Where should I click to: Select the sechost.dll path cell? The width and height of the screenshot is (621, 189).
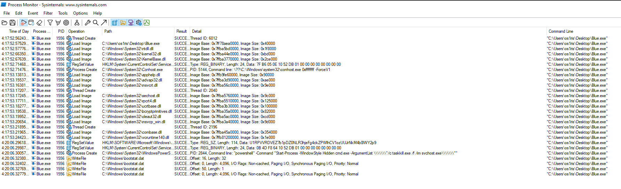131,96
